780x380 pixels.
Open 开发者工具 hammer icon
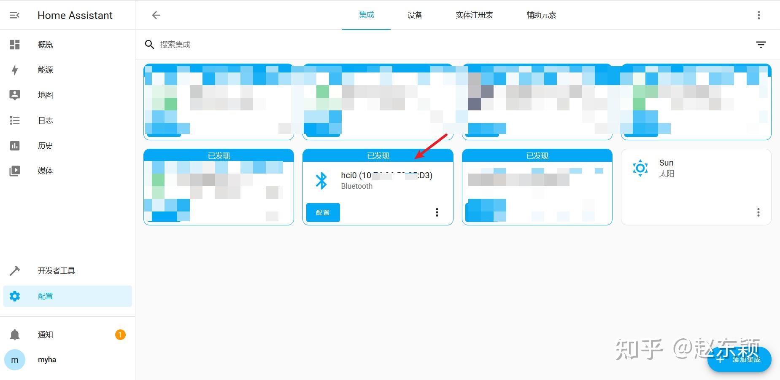point(15,271)
